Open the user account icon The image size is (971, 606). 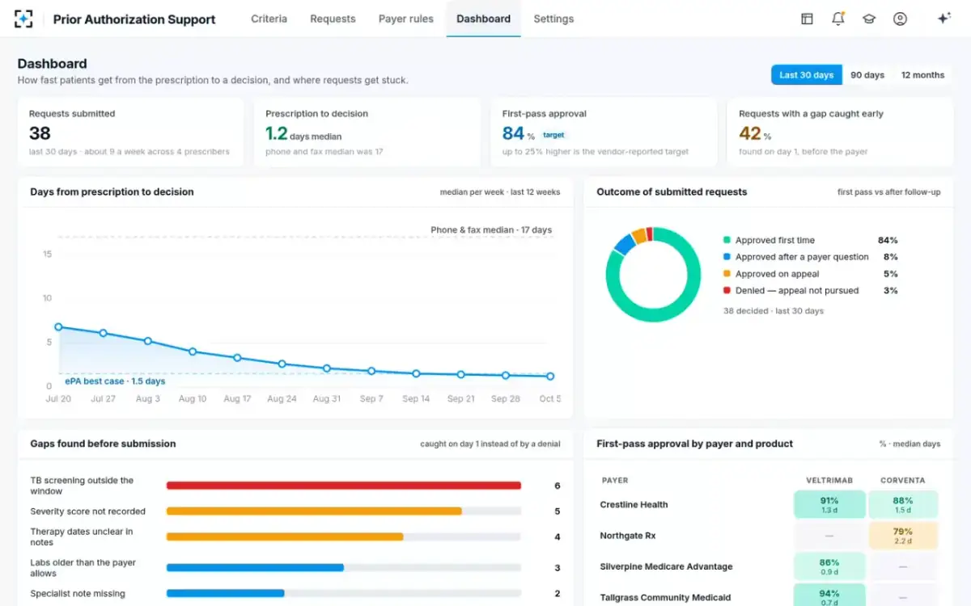pos(900,19)
